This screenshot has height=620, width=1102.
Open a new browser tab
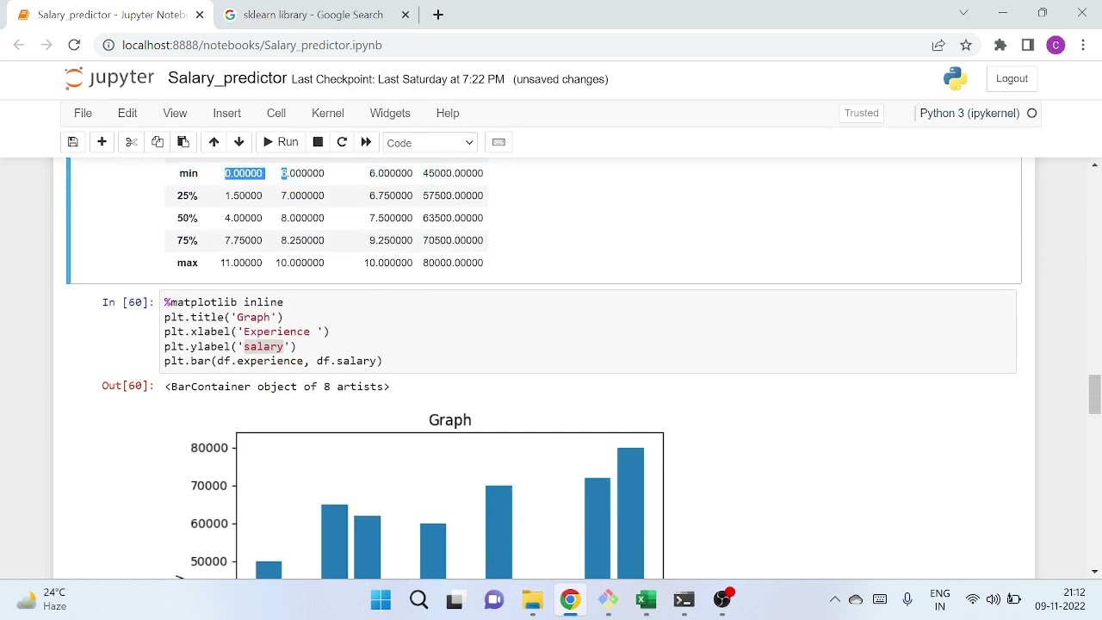click(437, 15)
